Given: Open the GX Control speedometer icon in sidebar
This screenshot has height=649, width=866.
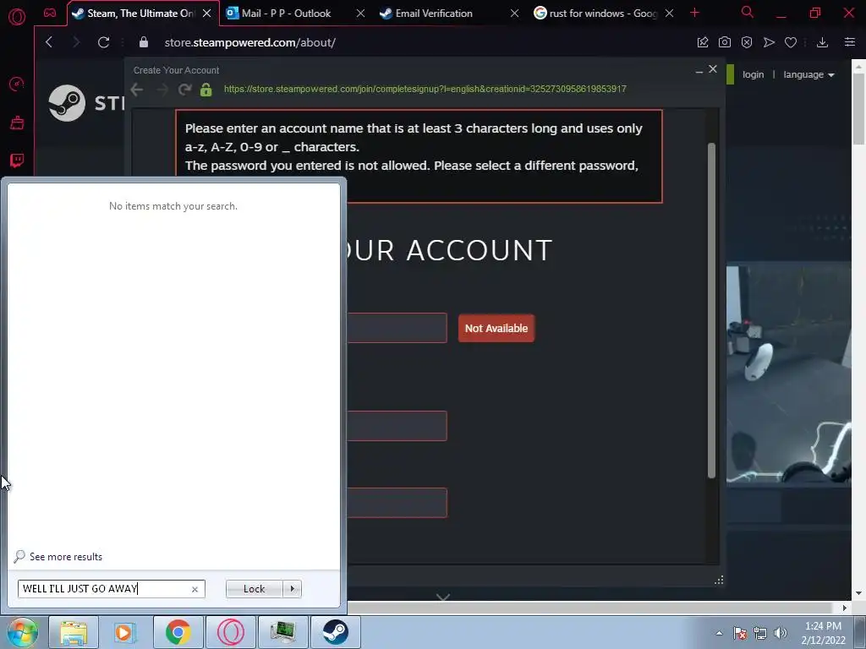Looking at the screenshot, I should pyautogui.click(x=17, y=84).
